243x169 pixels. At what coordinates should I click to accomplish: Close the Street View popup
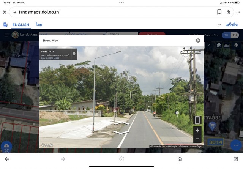[x=198, y=41]
